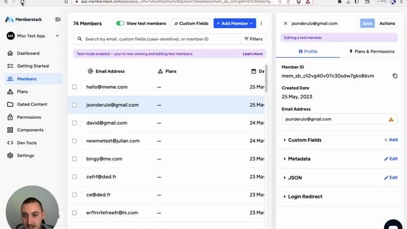Check the box for hello@meme.com
Screen dimensions: 407x229
click(74, 87)
